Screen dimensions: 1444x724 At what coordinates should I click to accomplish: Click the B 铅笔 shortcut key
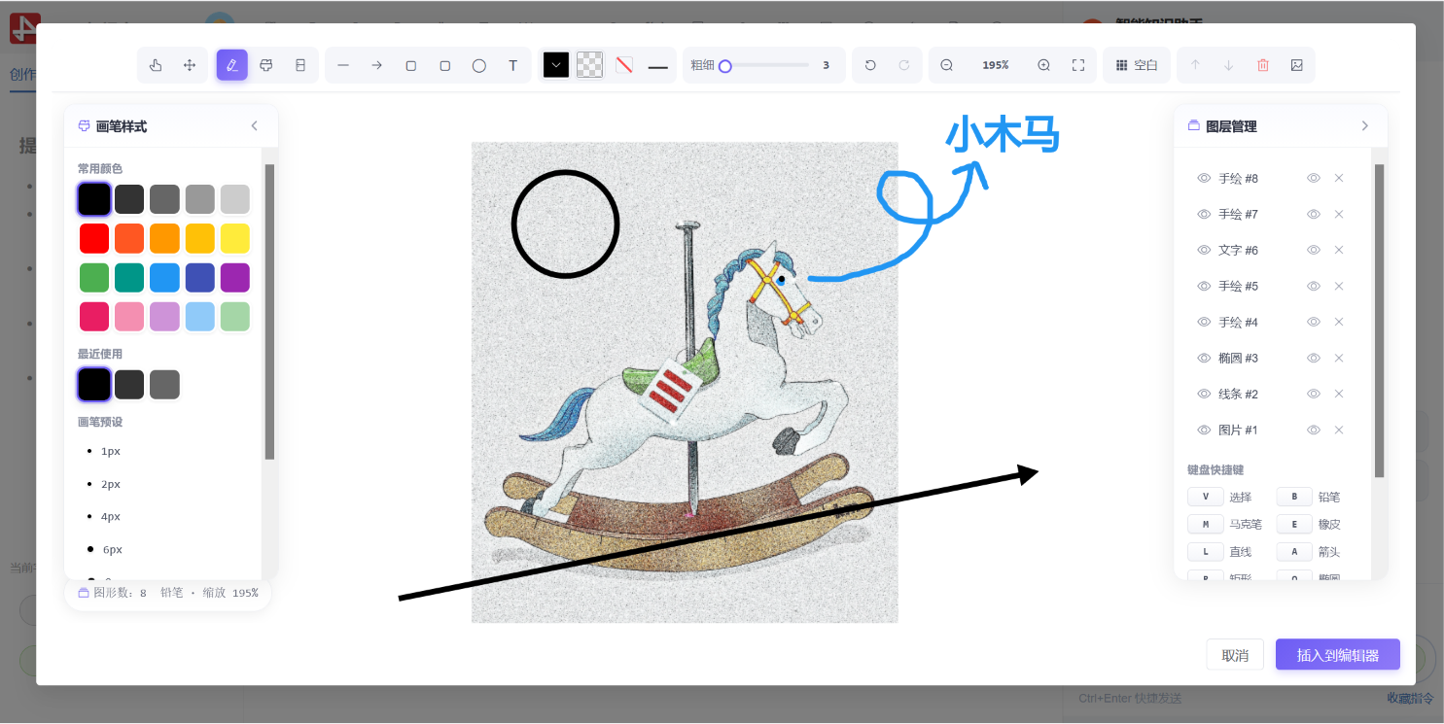[1294, 497]
